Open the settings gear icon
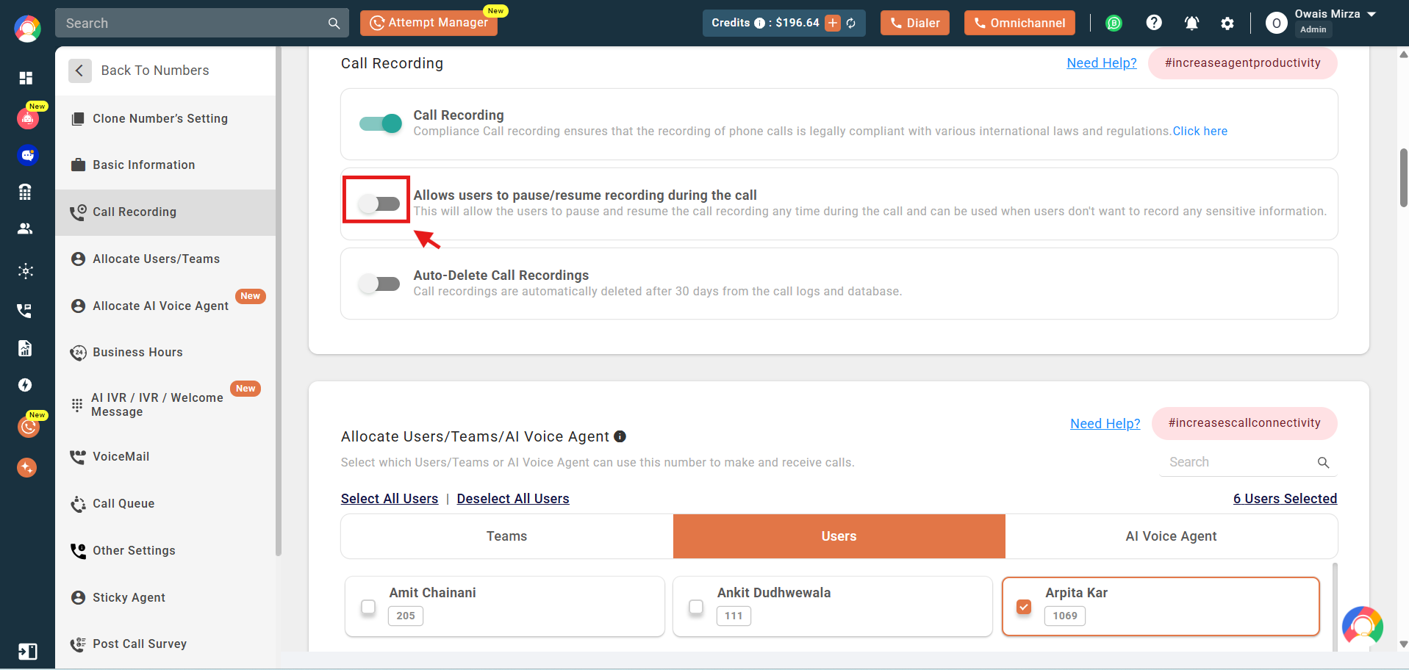This screenshot has height=670, width=1409. [1227, 24]
